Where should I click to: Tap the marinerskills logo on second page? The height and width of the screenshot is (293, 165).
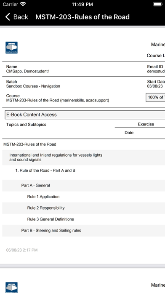12,288
